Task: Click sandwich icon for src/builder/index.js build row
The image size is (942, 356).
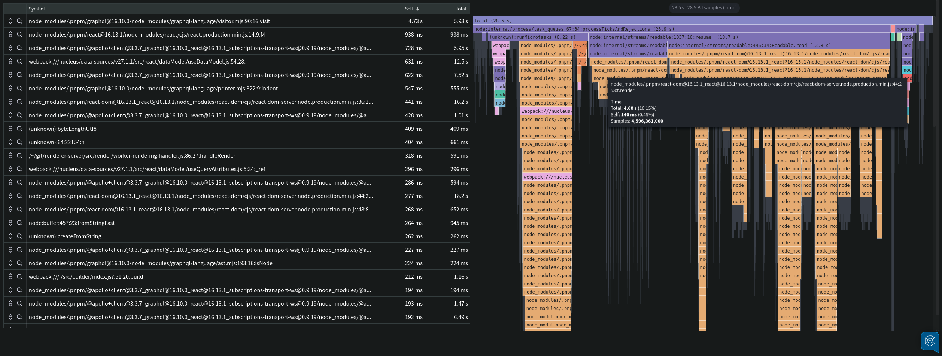Action: [10, 276]
